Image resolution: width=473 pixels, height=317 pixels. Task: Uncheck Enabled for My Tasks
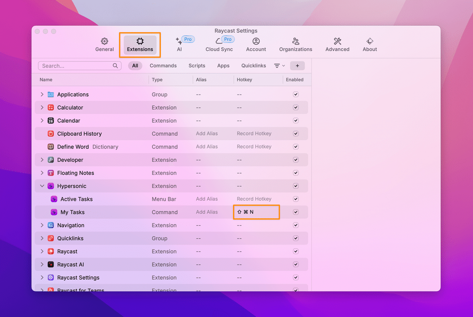coord(296,212)
